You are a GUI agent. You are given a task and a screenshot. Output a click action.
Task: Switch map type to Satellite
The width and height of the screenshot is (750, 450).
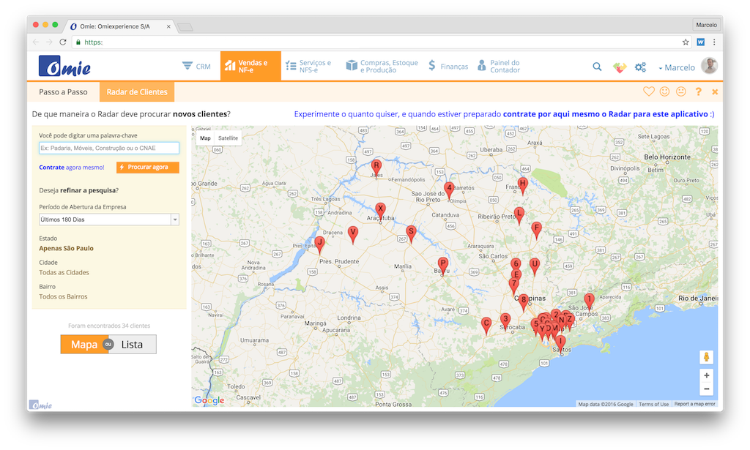pyautogui.click(x=229, y=138)
